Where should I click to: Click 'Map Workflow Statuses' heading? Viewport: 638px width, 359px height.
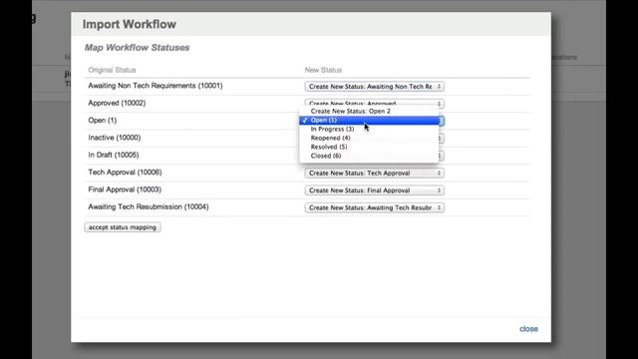pos(138,48)
